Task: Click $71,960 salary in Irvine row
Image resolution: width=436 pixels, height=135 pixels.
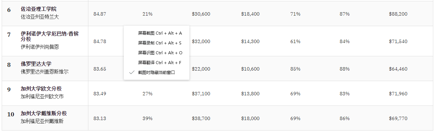Action: click(x=398, y=94)
